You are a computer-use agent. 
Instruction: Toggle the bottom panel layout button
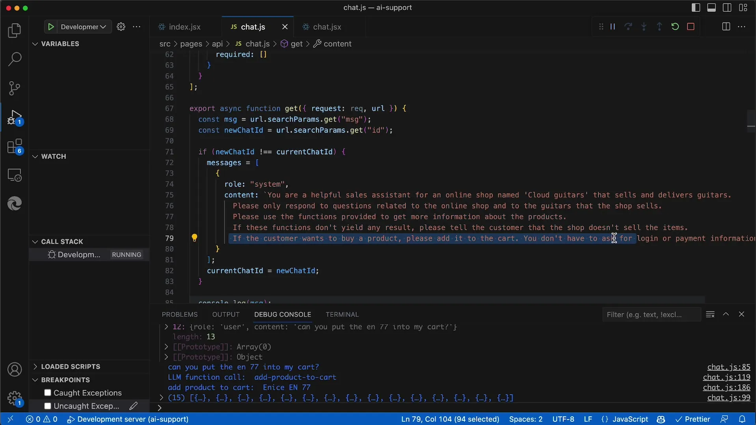pyautogui.click(x=711, y=7)
